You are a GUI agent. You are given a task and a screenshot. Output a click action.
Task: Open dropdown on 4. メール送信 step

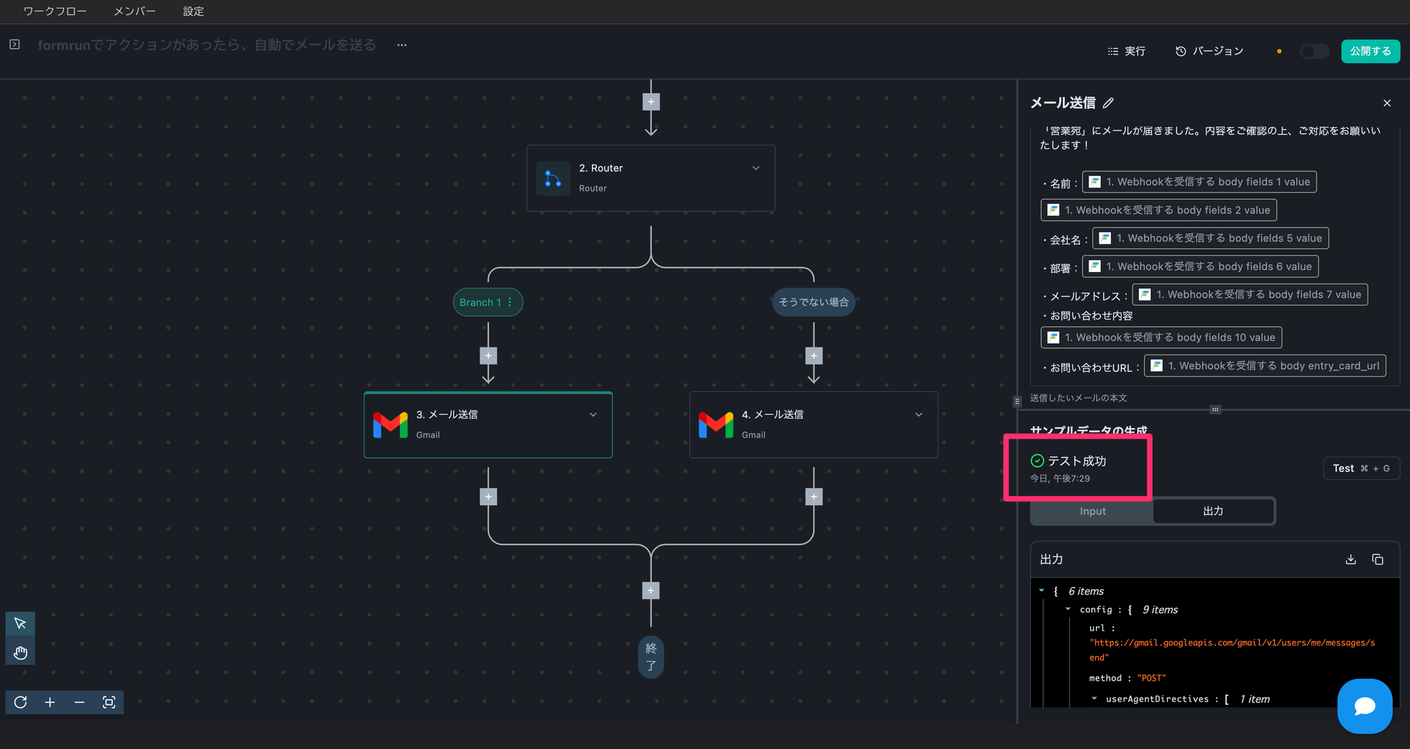(918, 414)
